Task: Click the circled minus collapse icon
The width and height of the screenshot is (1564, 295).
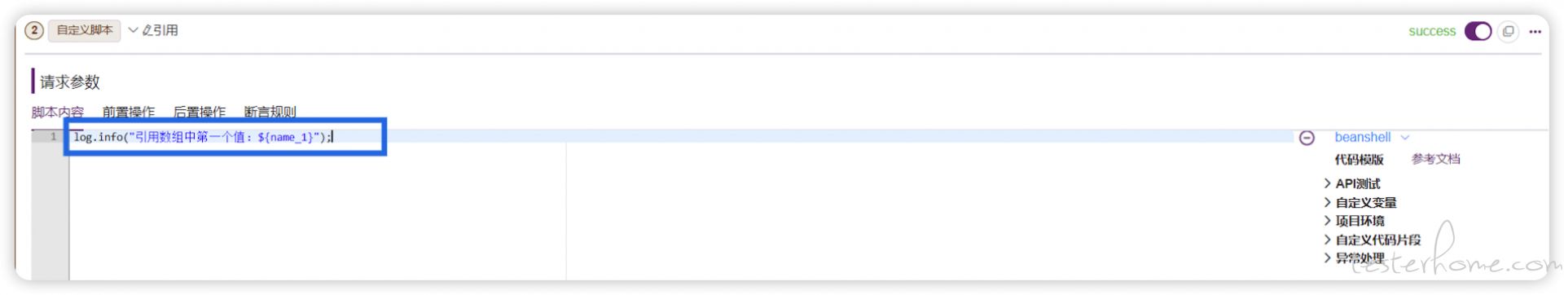Action: pyautogui.click(x=1307, y=138)
